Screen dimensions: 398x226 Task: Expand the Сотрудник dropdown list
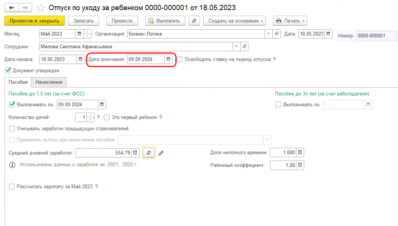(236, 46)
